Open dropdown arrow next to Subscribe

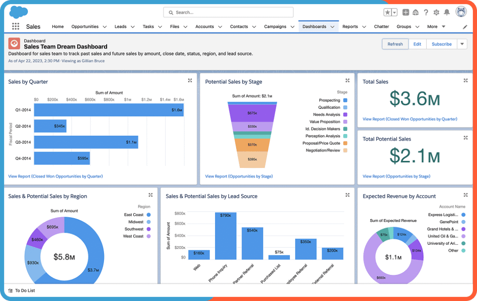pos(462,44)
